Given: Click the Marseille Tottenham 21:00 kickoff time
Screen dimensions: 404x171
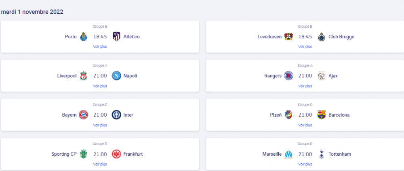Looking at the screenshot, I should 305,154.
